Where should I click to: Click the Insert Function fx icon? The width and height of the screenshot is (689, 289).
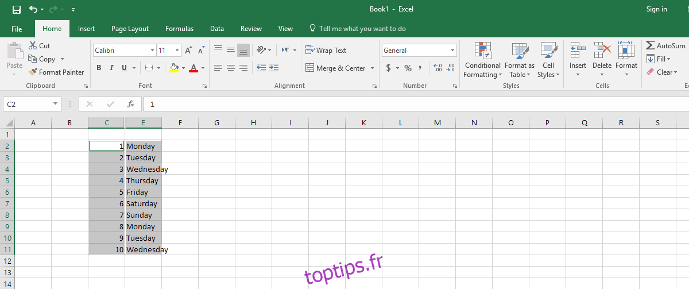pyautogui.click(x=131, y=104)
